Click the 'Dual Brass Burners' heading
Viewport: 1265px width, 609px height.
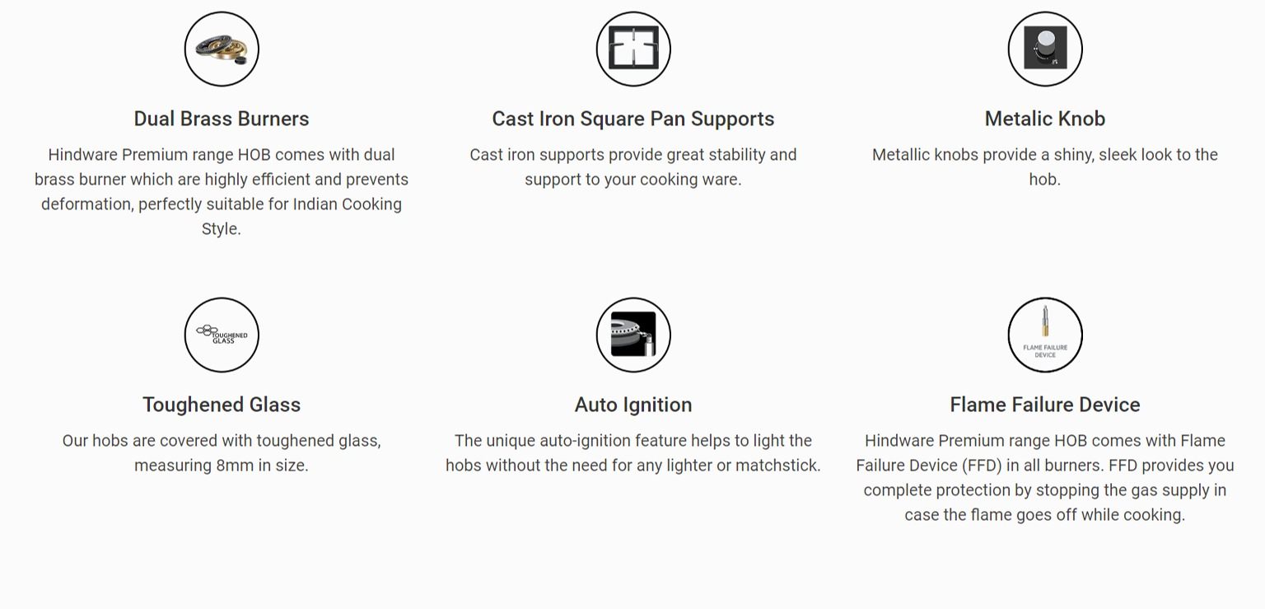[x=222, y=119]
